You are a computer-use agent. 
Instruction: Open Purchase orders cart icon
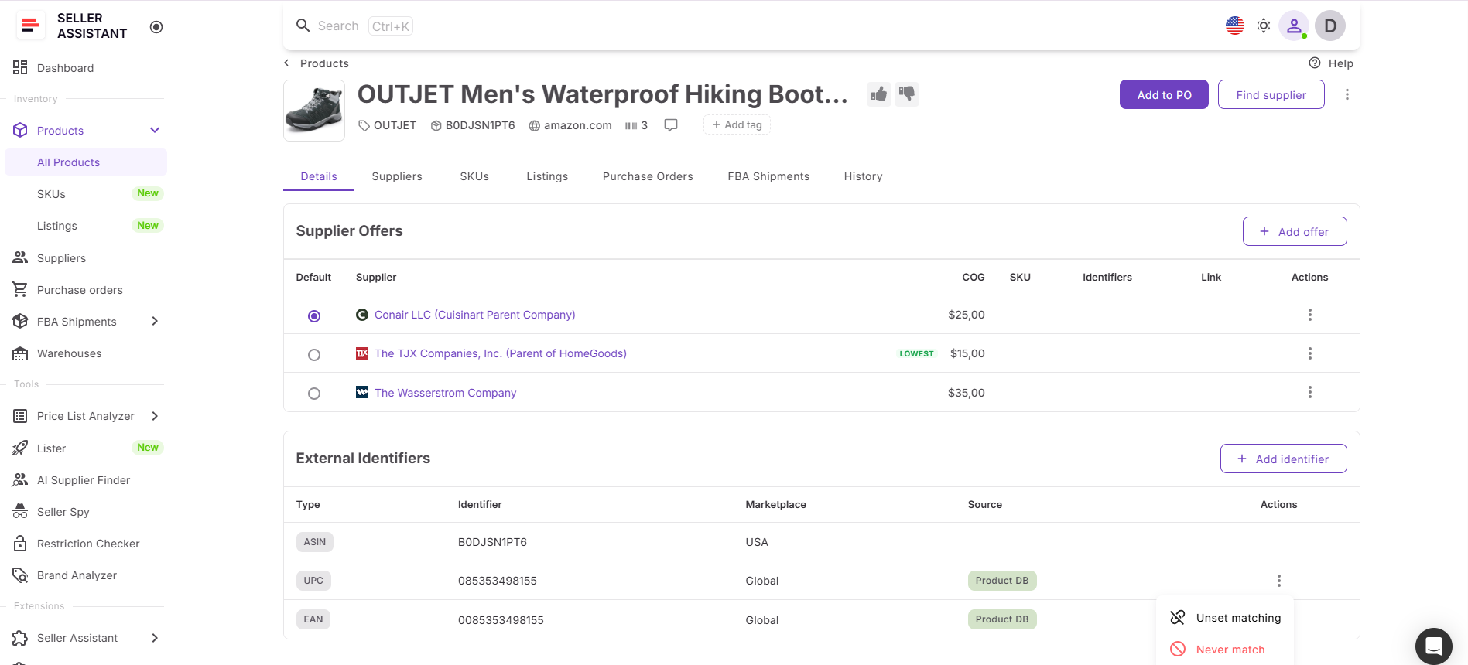(x=20, y=290)
